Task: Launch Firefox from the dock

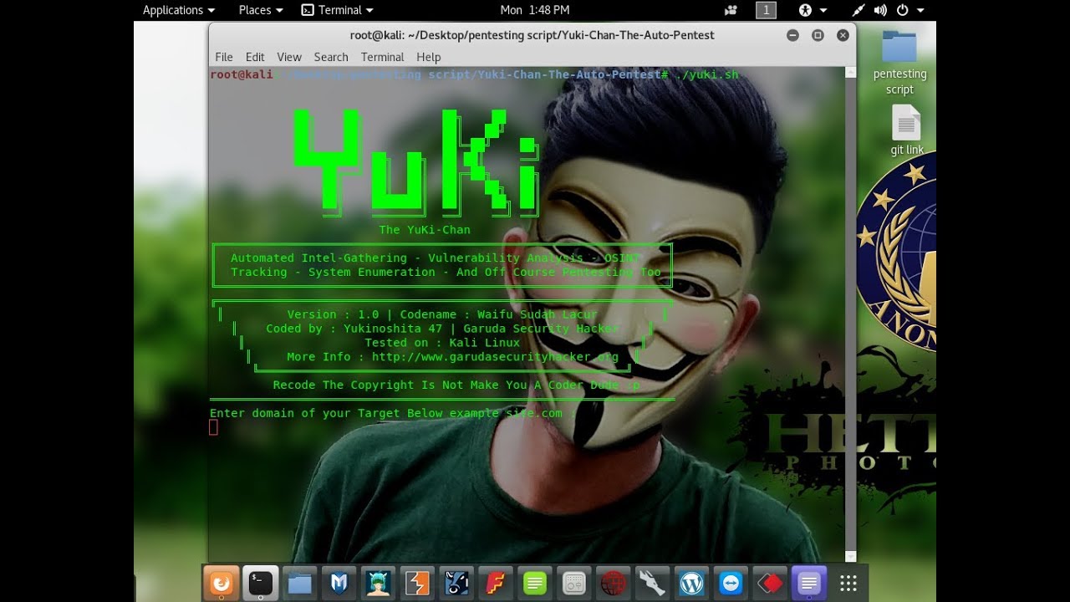Action: (x=221, y=583)
